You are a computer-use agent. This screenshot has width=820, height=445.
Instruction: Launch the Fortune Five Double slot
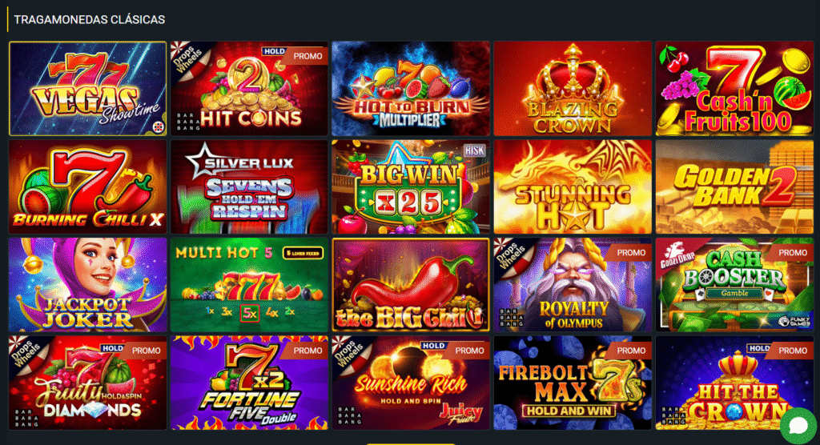pos(250,383)
